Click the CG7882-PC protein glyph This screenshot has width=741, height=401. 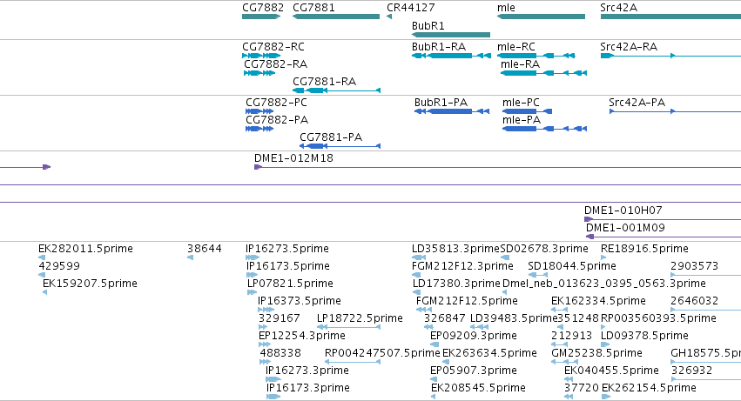tap(259, 111)
